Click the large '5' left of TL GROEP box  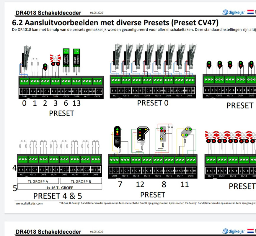(x=15, y=188)
